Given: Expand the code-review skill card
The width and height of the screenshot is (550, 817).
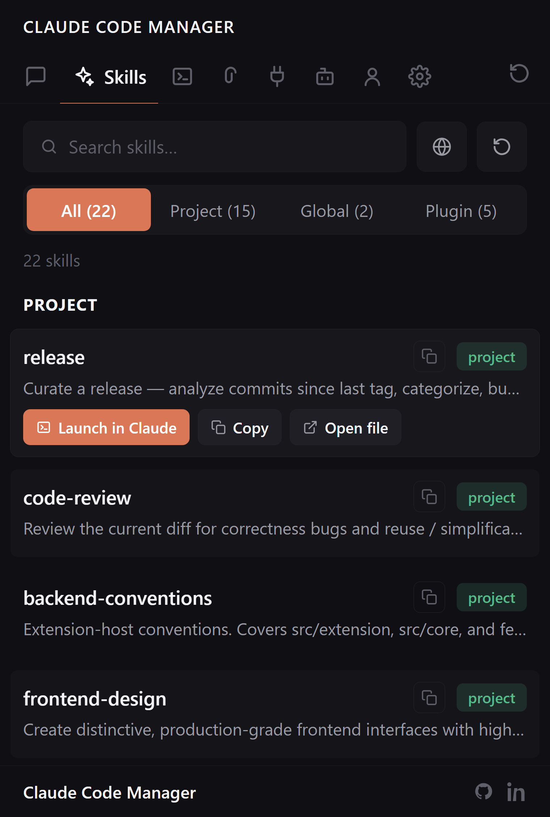Looking at the screenshot, I should [275, 513].
